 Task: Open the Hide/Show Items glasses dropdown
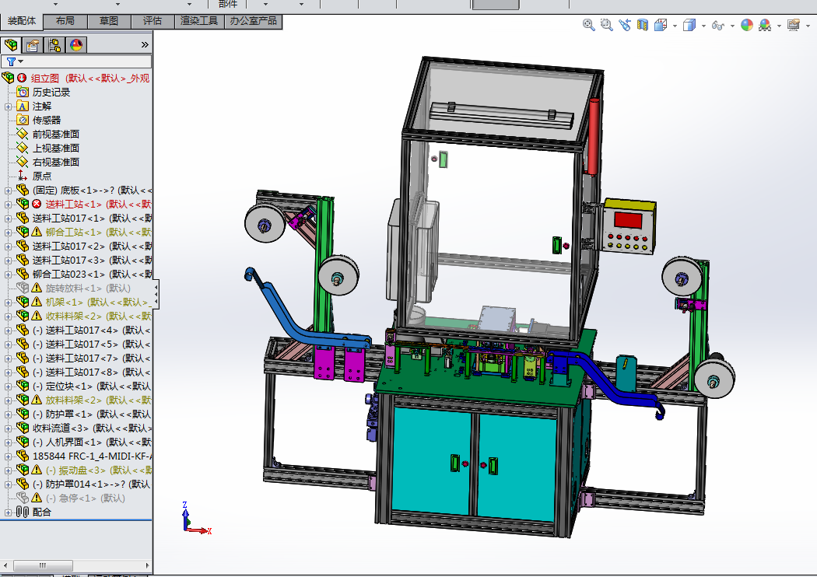731,26
